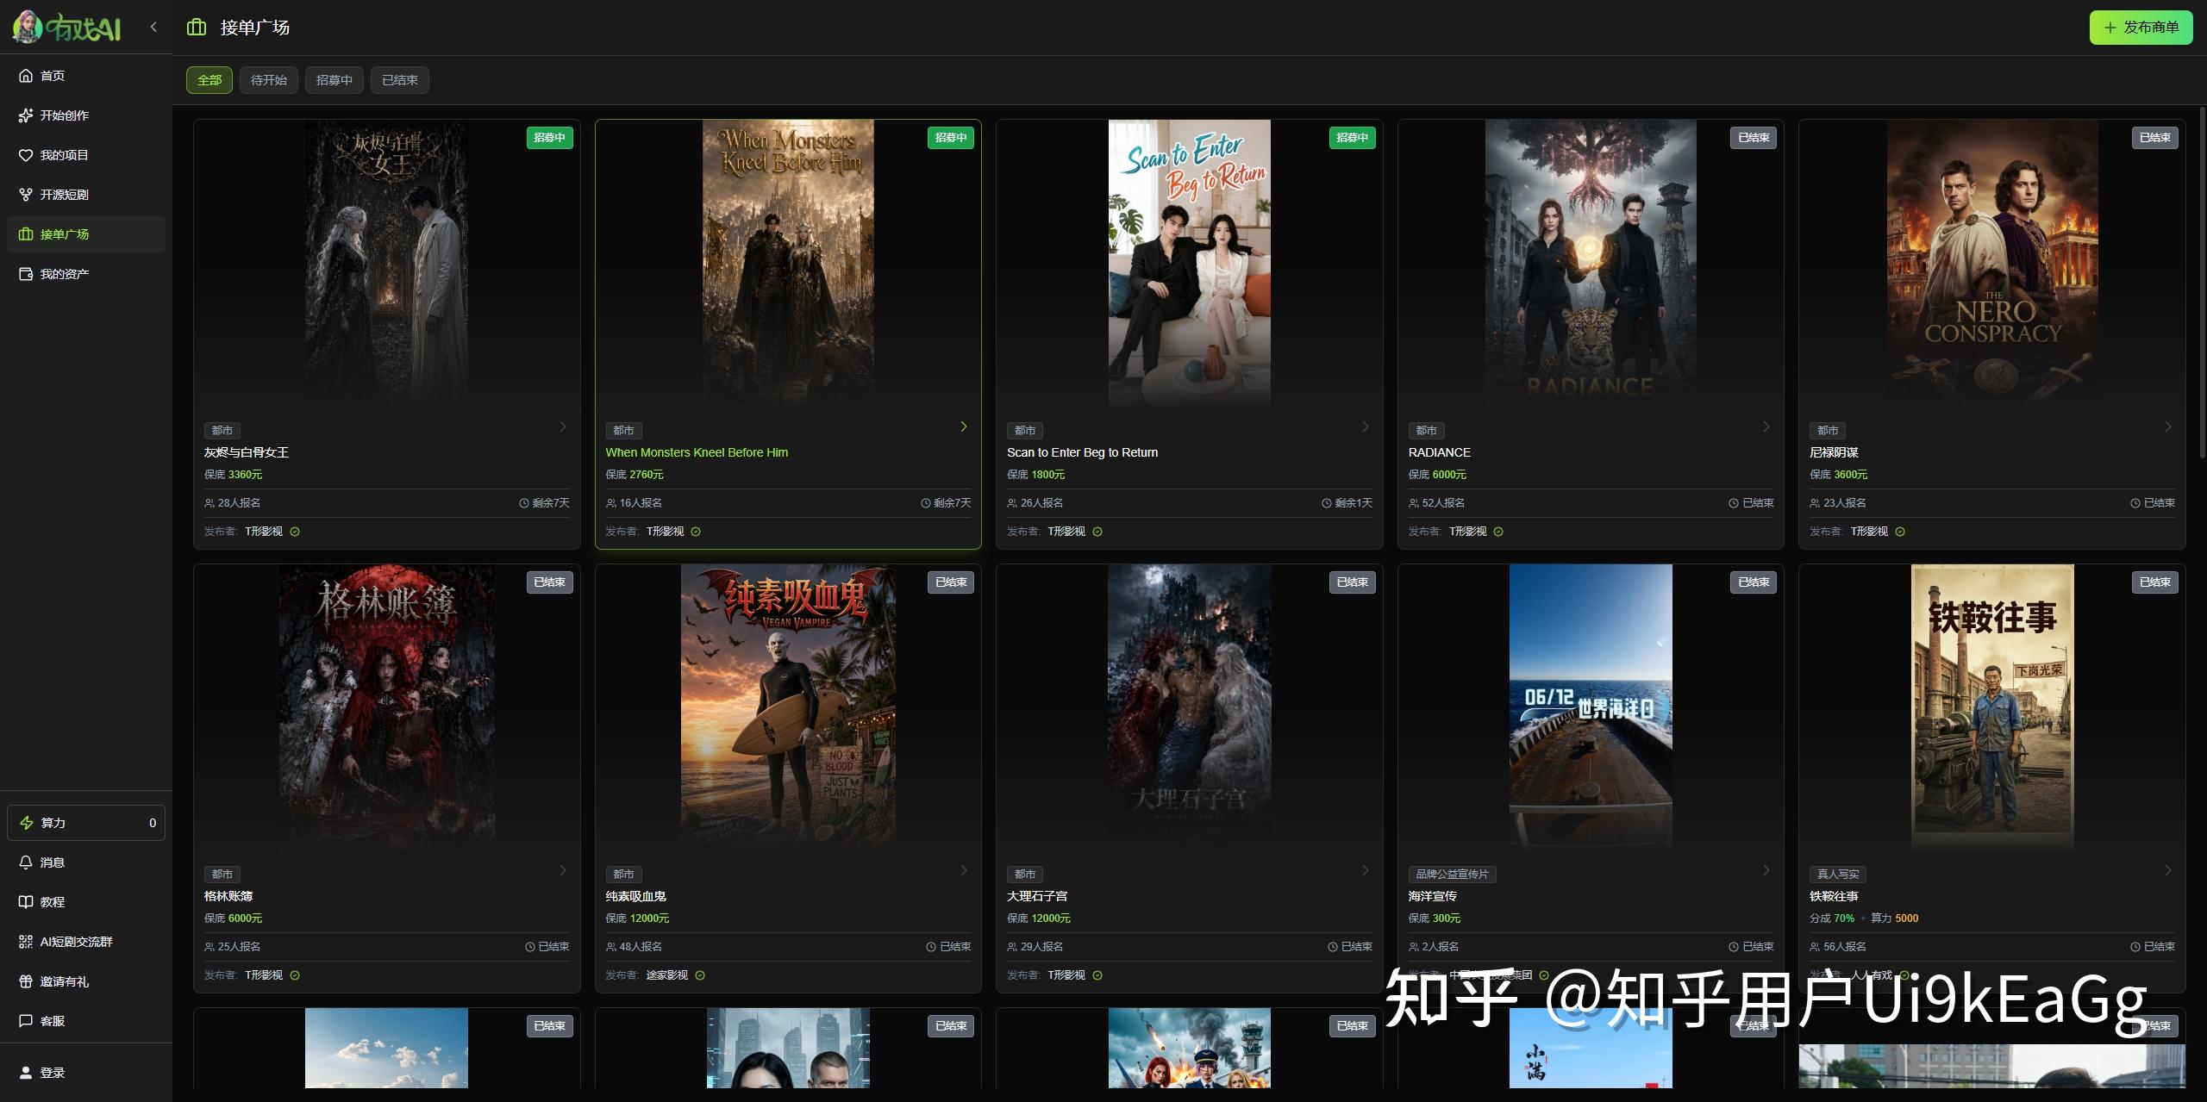
Task: Open 邀请有礼 invitation page
Action: click(x=86, y=981)
